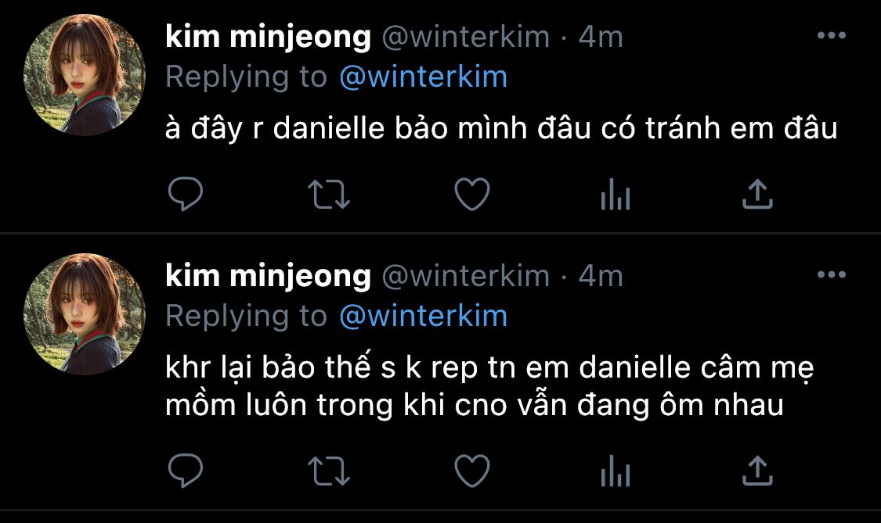
Task: Open kim minjeong profile name on second tweet
Action: (x=268, y=277)
